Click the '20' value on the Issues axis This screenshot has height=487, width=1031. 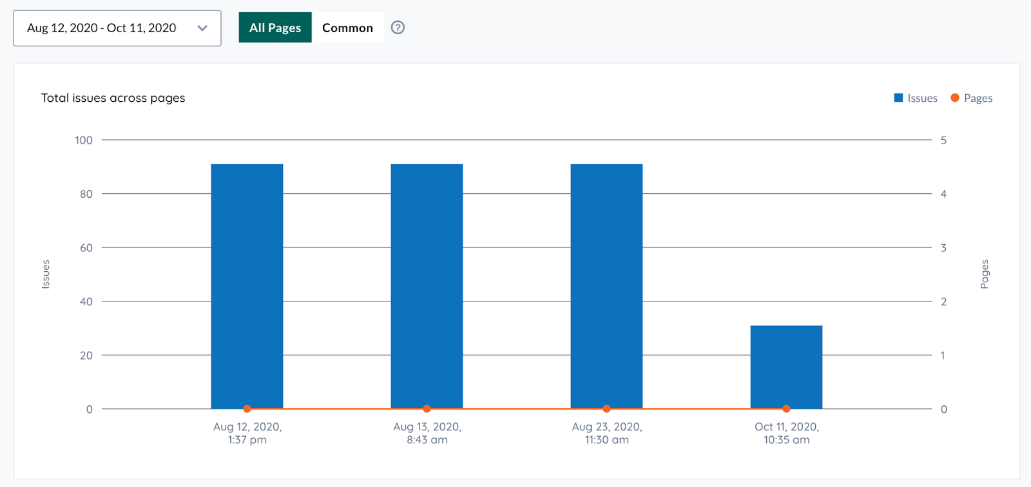point(86,356)
